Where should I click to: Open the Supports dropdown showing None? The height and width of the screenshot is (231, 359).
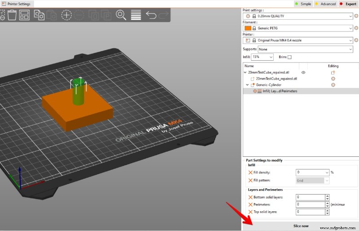(x=305, y=49)
